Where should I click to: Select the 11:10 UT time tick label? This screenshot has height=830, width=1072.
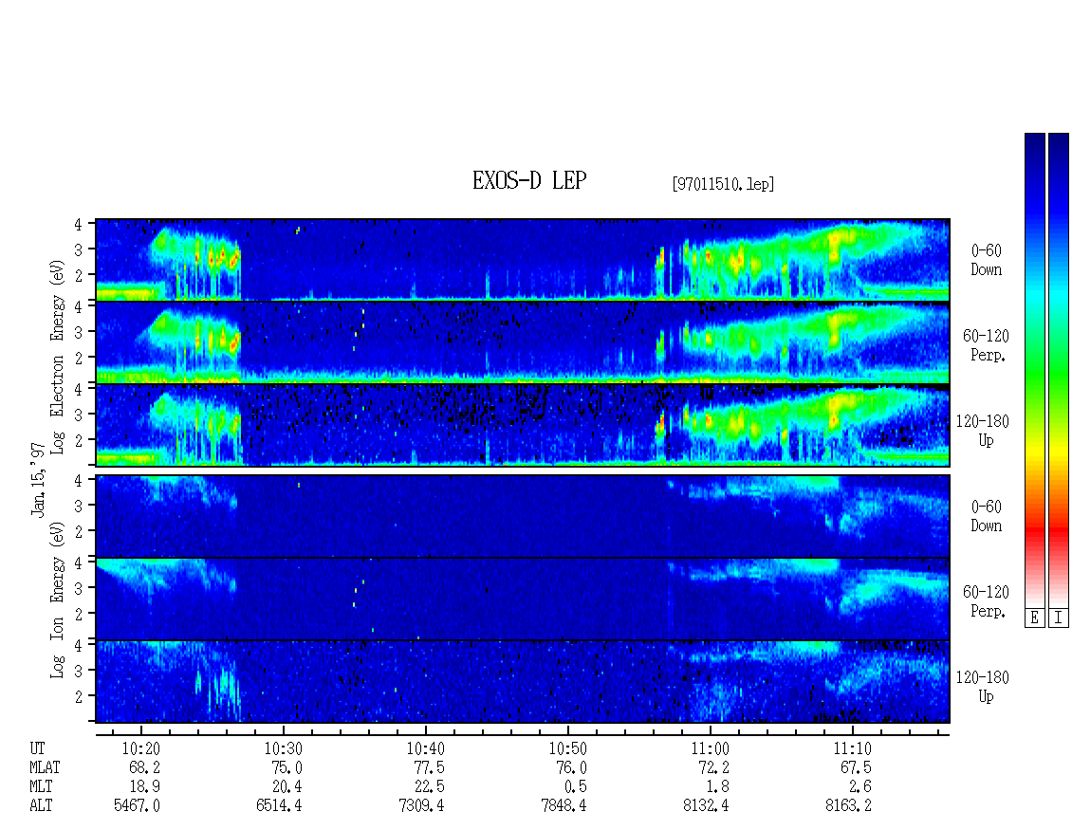point(853,748)
